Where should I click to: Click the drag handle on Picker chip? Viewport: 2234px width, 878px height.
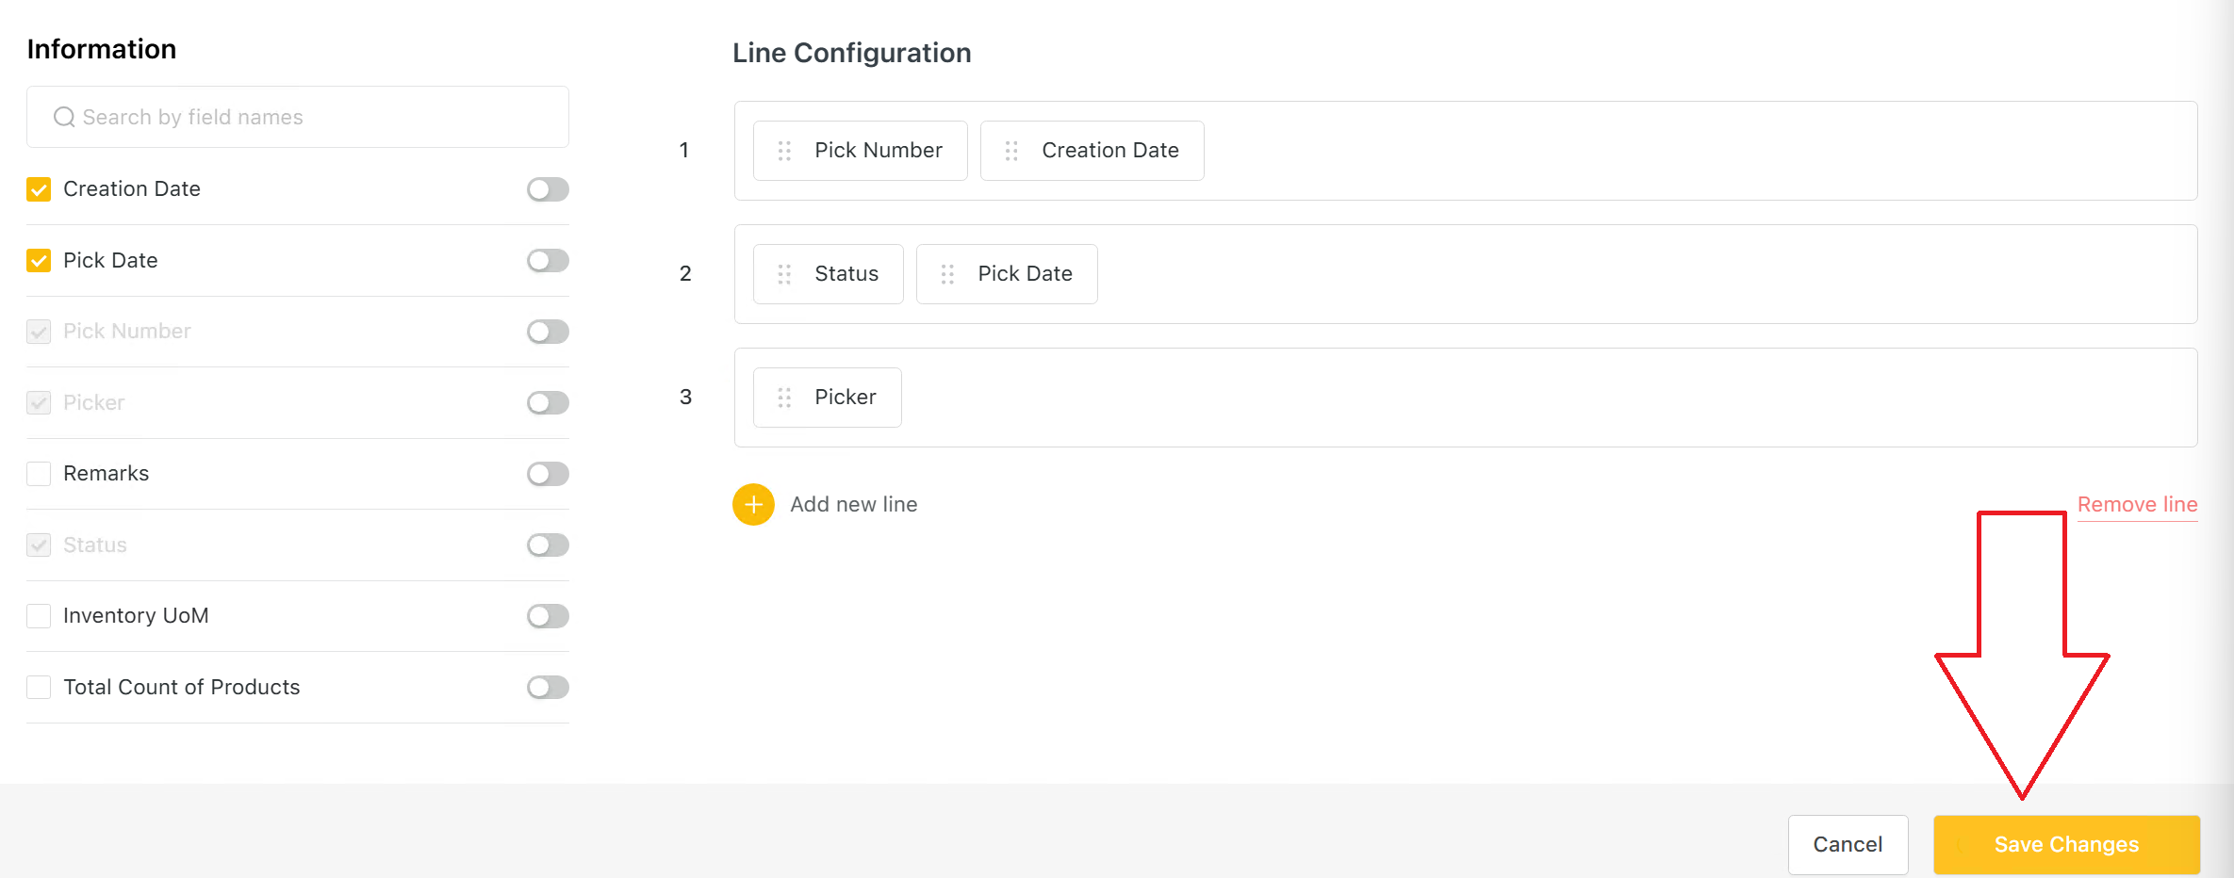point(784,398)
